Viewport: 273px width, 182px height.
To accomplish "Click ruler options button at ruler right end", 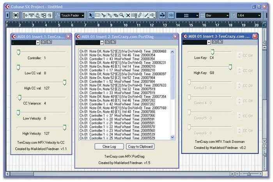I will [264, 24].
